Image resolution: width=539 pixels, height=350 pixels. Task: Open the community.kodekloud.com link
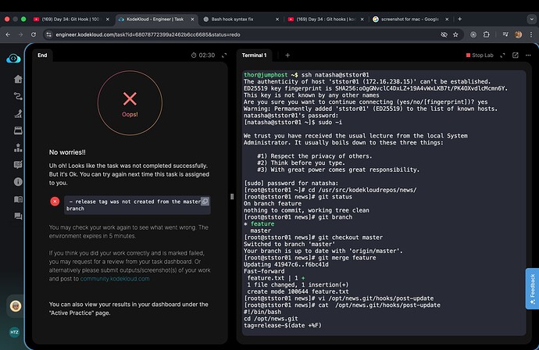pos(115,279)
